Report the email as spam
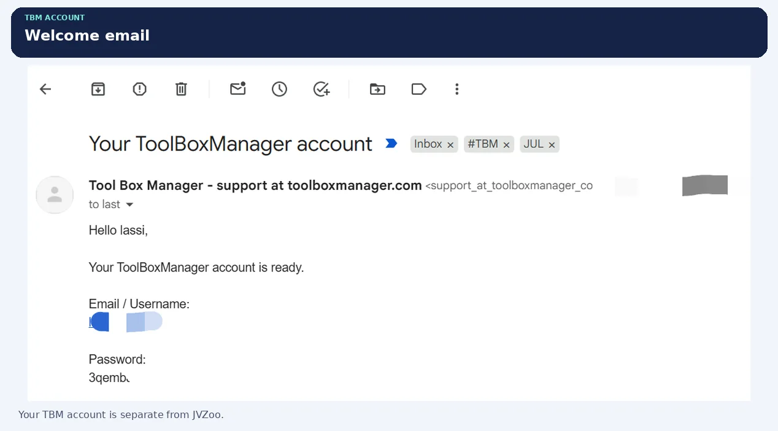Image resolution: width=778 pixels, height=431 pixels. (x=140, y=89)
